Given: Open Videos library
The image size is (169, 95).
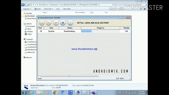Looking at the screenshot, I should (x=29, y=34).
